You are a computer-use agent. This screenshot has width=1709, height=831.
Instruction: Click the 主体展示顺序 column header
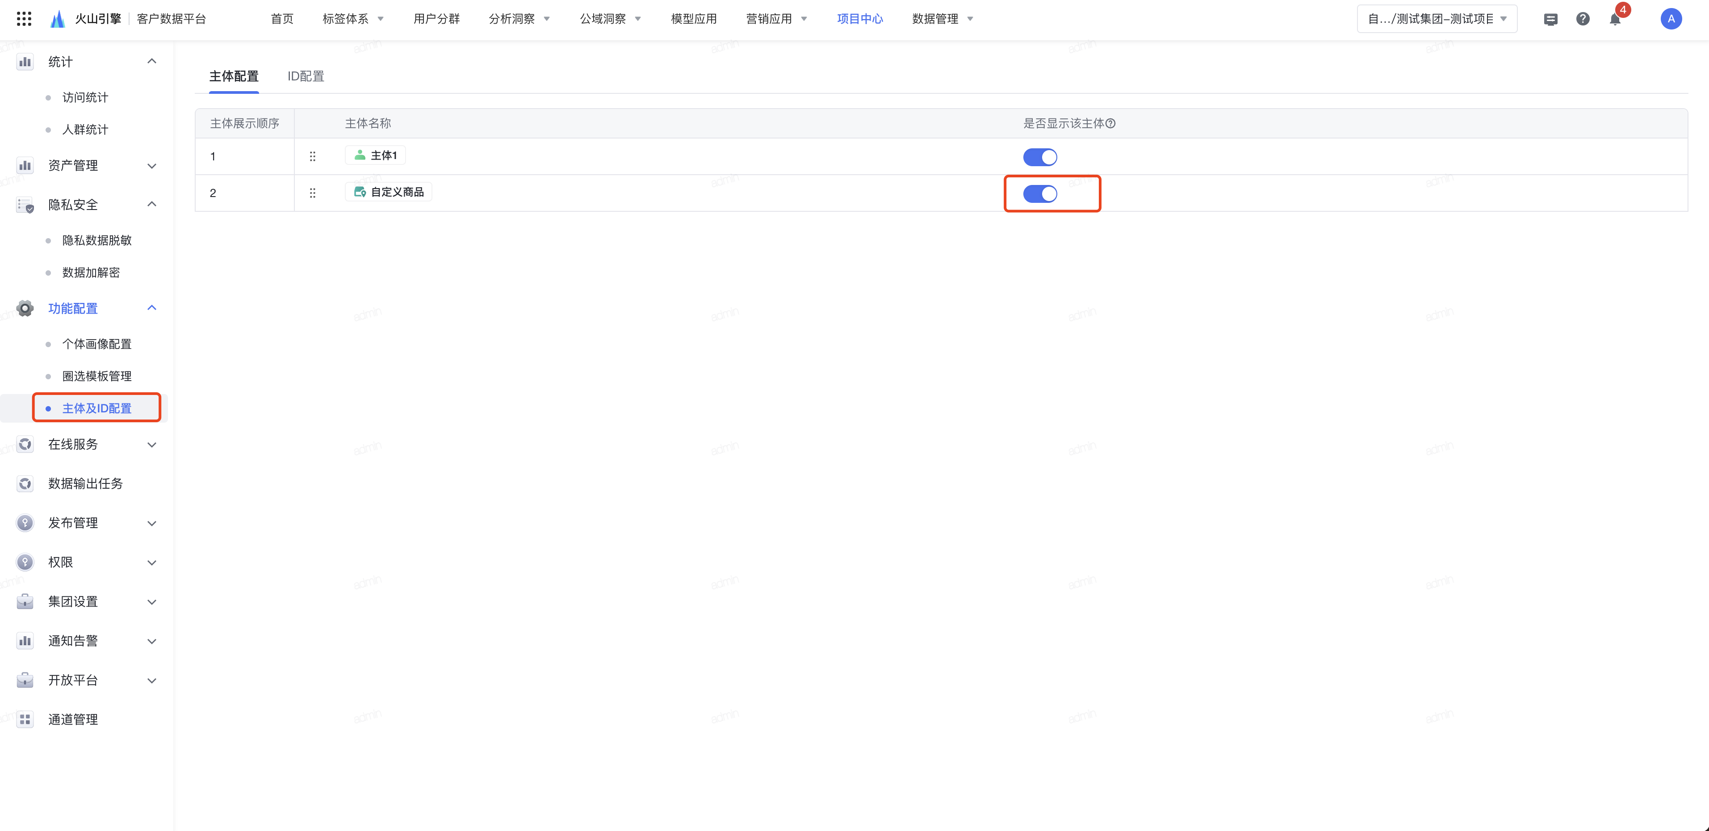point(245,123)
